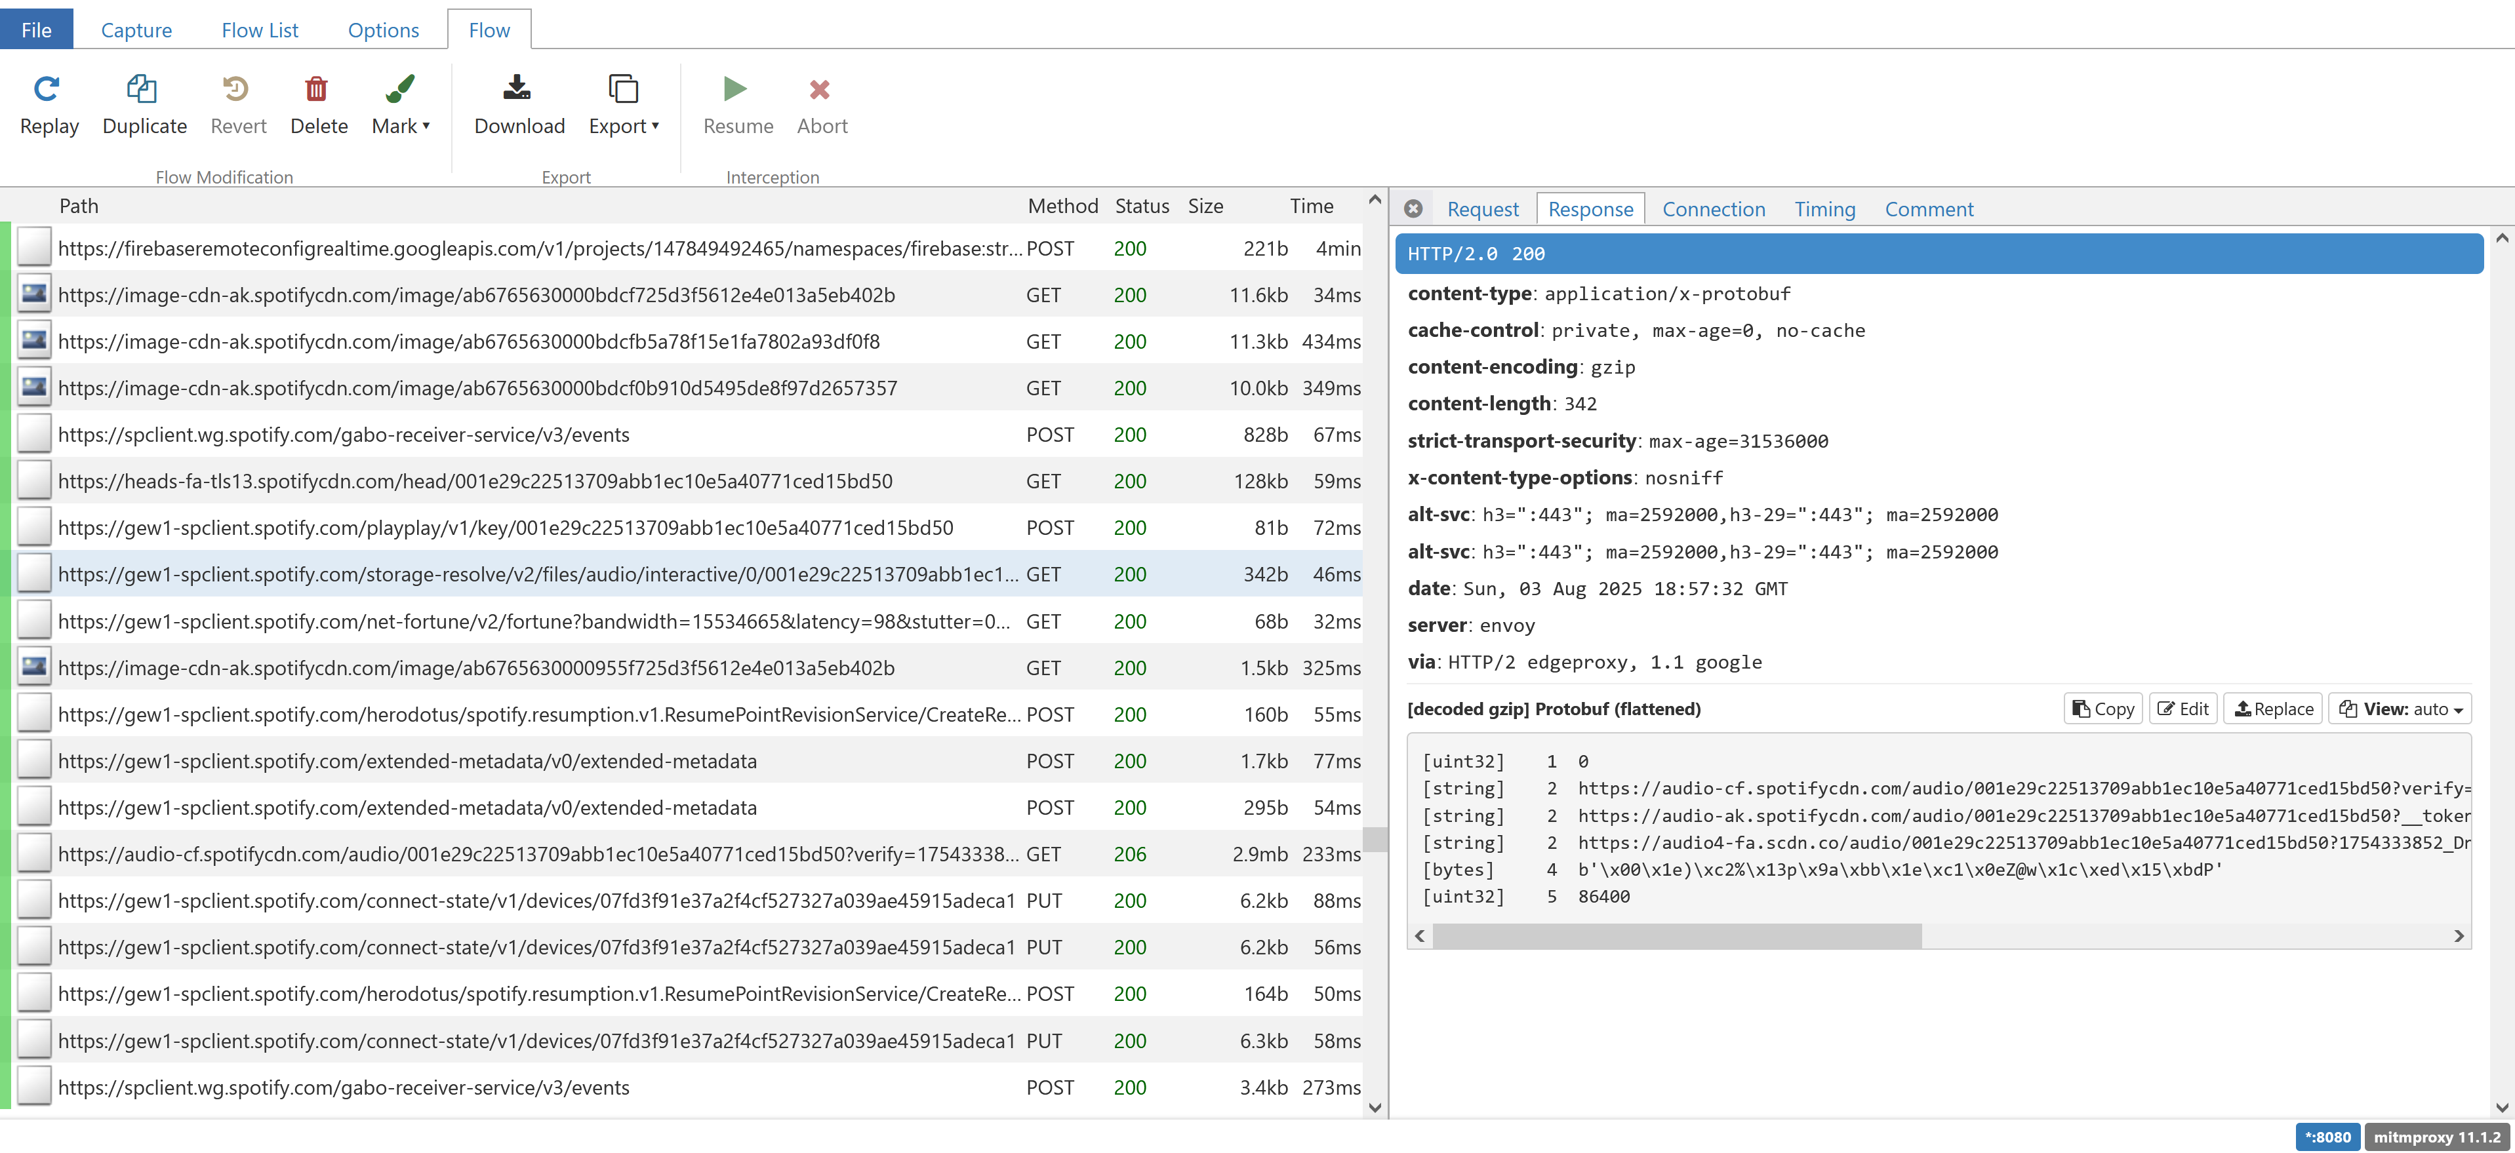This screenshot has width=2515, height=1153.
Task: Close the flow details panel
Action: point(1412,208)
